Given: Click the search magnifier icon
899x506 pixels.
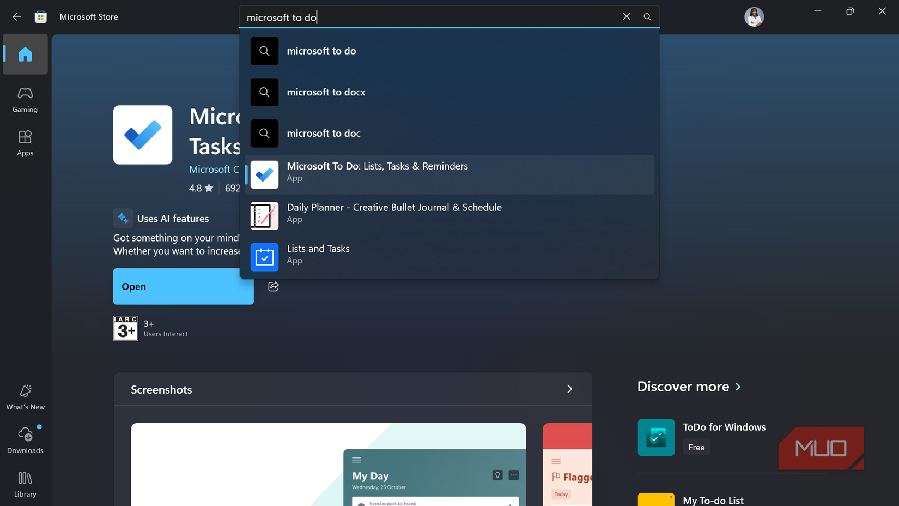Looking at the screenshot, I should 647,17.
